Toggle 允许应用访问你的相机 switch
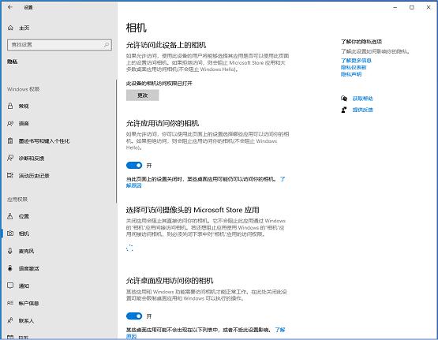The image size is (438, 340). point(134,165)
